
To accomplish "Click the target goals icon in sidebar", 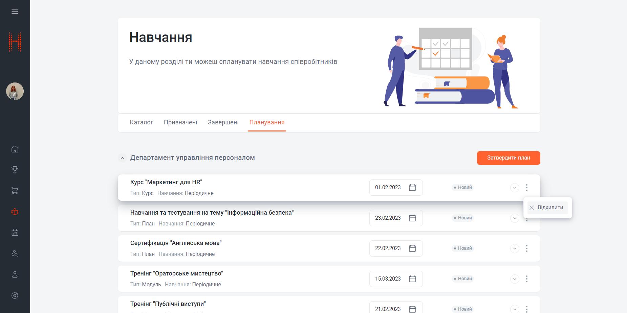I will pyautogui.click(x=15, y=295).
